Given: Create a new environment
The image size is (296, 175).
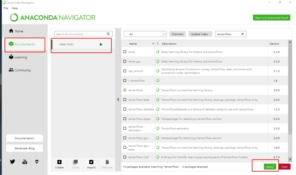Looking at the screenshot, I should [59, 164].
